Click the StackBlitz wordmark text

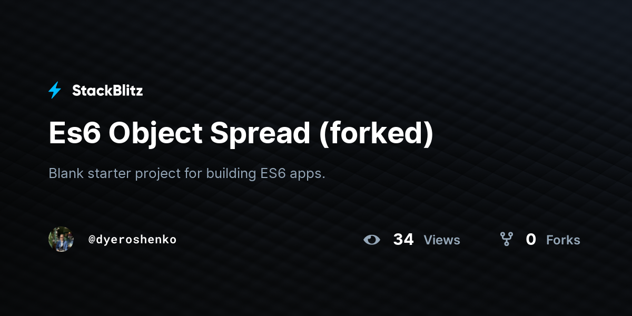[107, 91]
